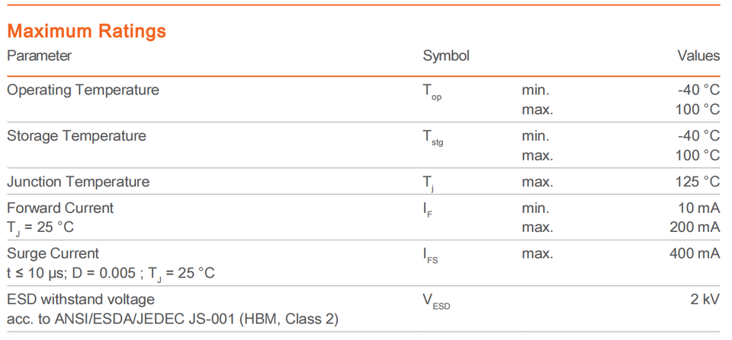732x340 pixels.
Task: Select the Junction Temperature label
Action: 78,182
